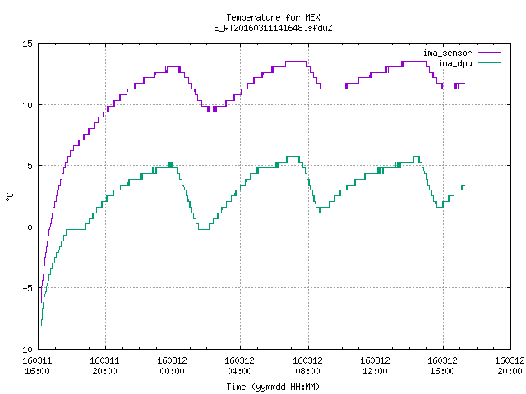
Task: Click the x-axis tick label 160312 20:00
Action: coord(510,365)
